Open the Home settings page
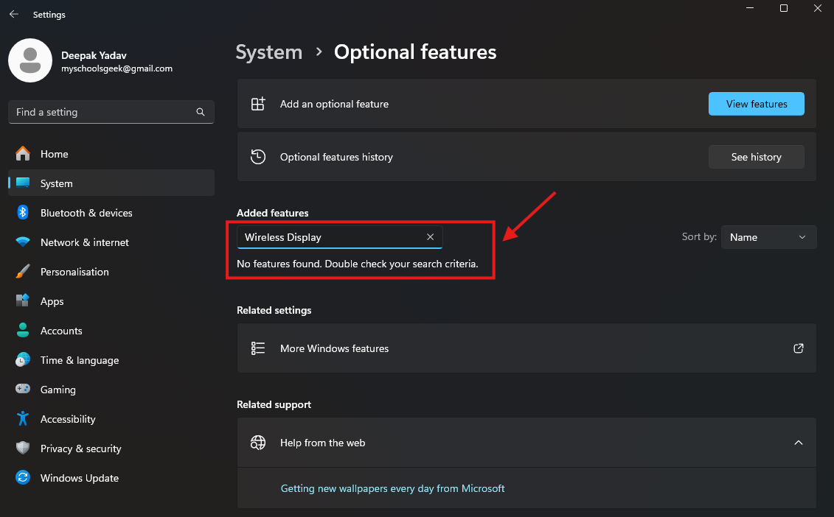This screenshot has width=834, height=517. tap(111, 154)
